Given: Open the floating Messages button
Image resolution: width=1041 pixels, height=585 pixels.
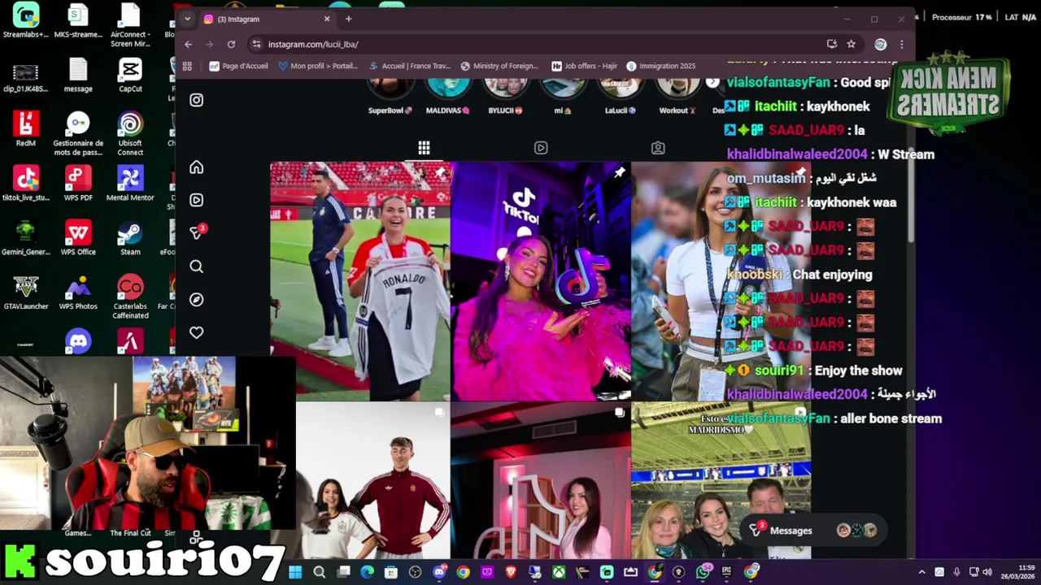Looking at the screenshot, I should 814,531.
